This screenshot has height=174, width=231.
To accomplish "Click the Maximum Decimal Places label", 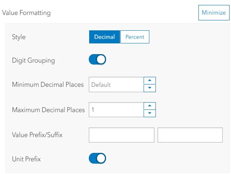I will [48, 110].
